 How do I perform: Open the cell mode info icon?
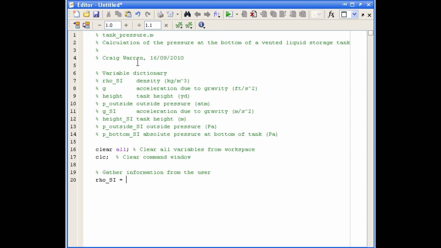pos(202,25)
